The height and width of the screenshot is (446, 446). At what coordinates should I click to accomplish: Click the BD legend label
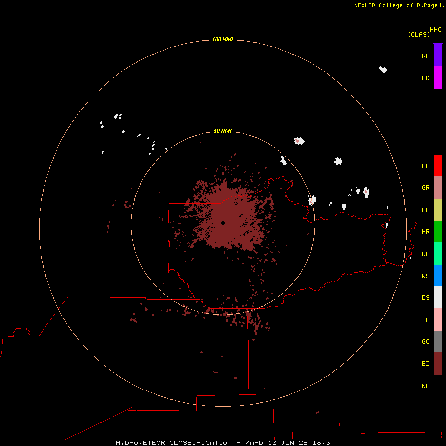[425, 210]
